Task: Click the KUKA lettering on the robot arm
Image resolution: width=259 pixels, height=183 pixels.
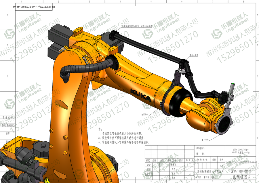Action: coord(141,95)
